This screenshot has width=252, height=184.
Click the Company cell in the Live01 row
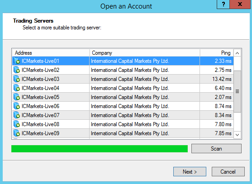pos(145,61)
